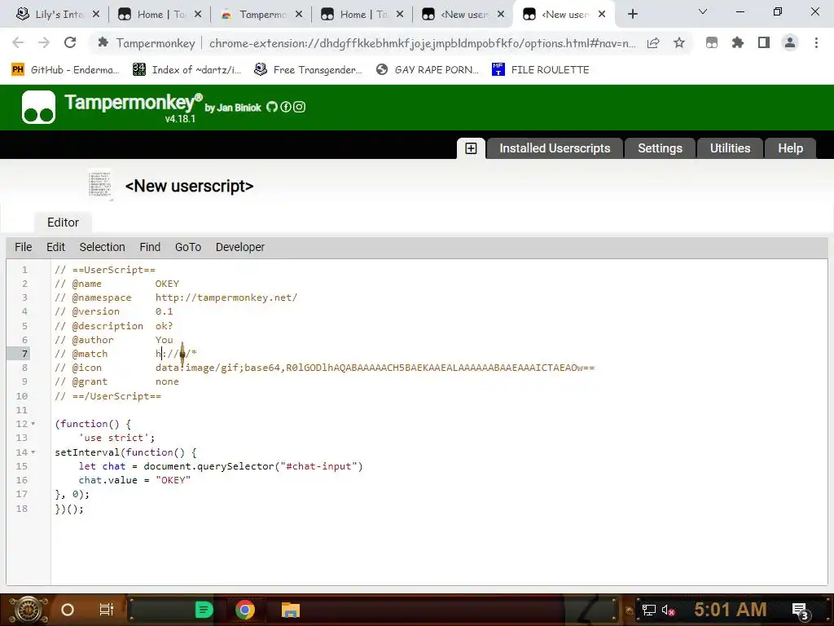Open Chrome three-dot menu
Viewport: 834px width, 626px height.
click(816, 43)
